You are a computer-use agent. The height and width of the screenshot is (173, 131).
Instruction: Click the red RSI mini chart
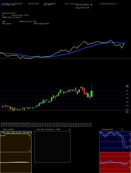coord(115,163)
